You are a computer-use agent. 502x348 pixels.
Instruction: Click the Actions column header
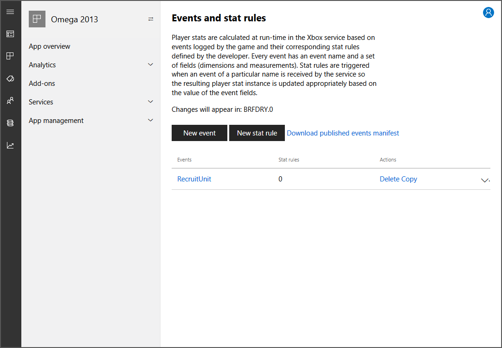tap(388, 160)
